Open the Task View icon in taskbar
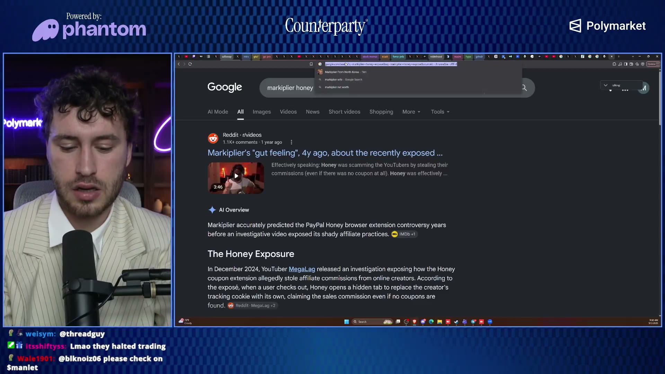665x374 pixels. pos(398,322)
